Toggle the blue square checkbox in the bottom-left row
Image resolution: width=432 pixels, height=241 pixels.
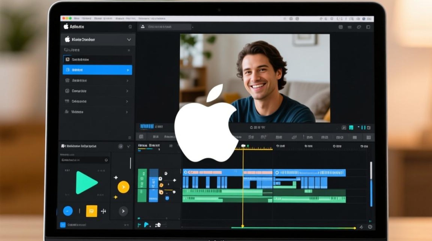coord(63,225)
